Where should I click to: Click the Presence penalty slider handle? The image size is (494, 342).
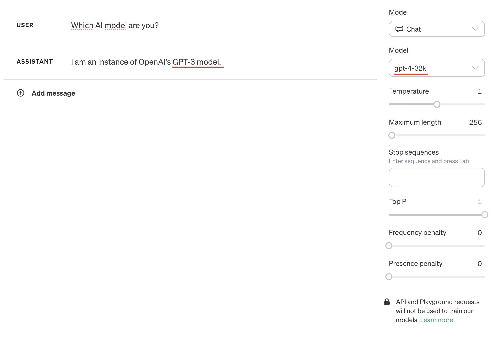[389, 277]
